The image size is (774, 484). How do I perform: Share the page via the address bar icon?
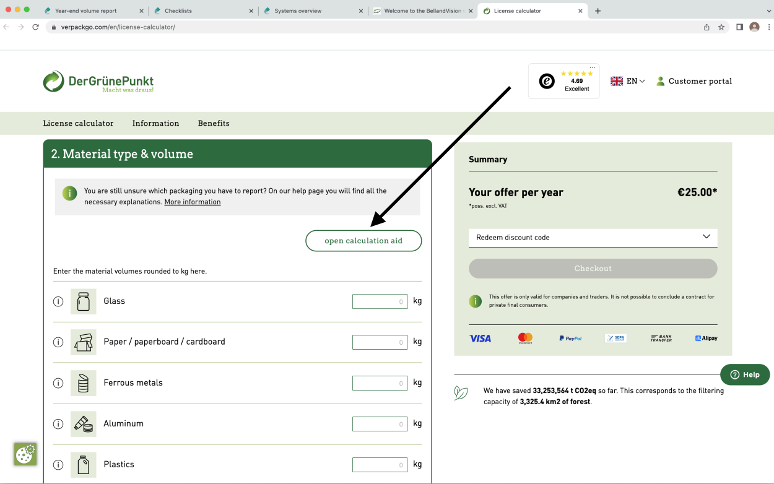pos(707,27)
